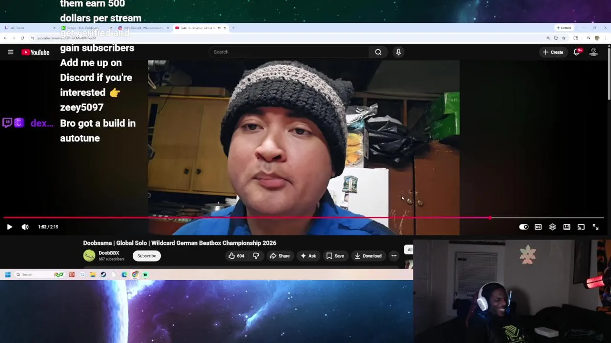Open the player settings gear
Viewport: 611px width, 343px height.
click(552, 227)
